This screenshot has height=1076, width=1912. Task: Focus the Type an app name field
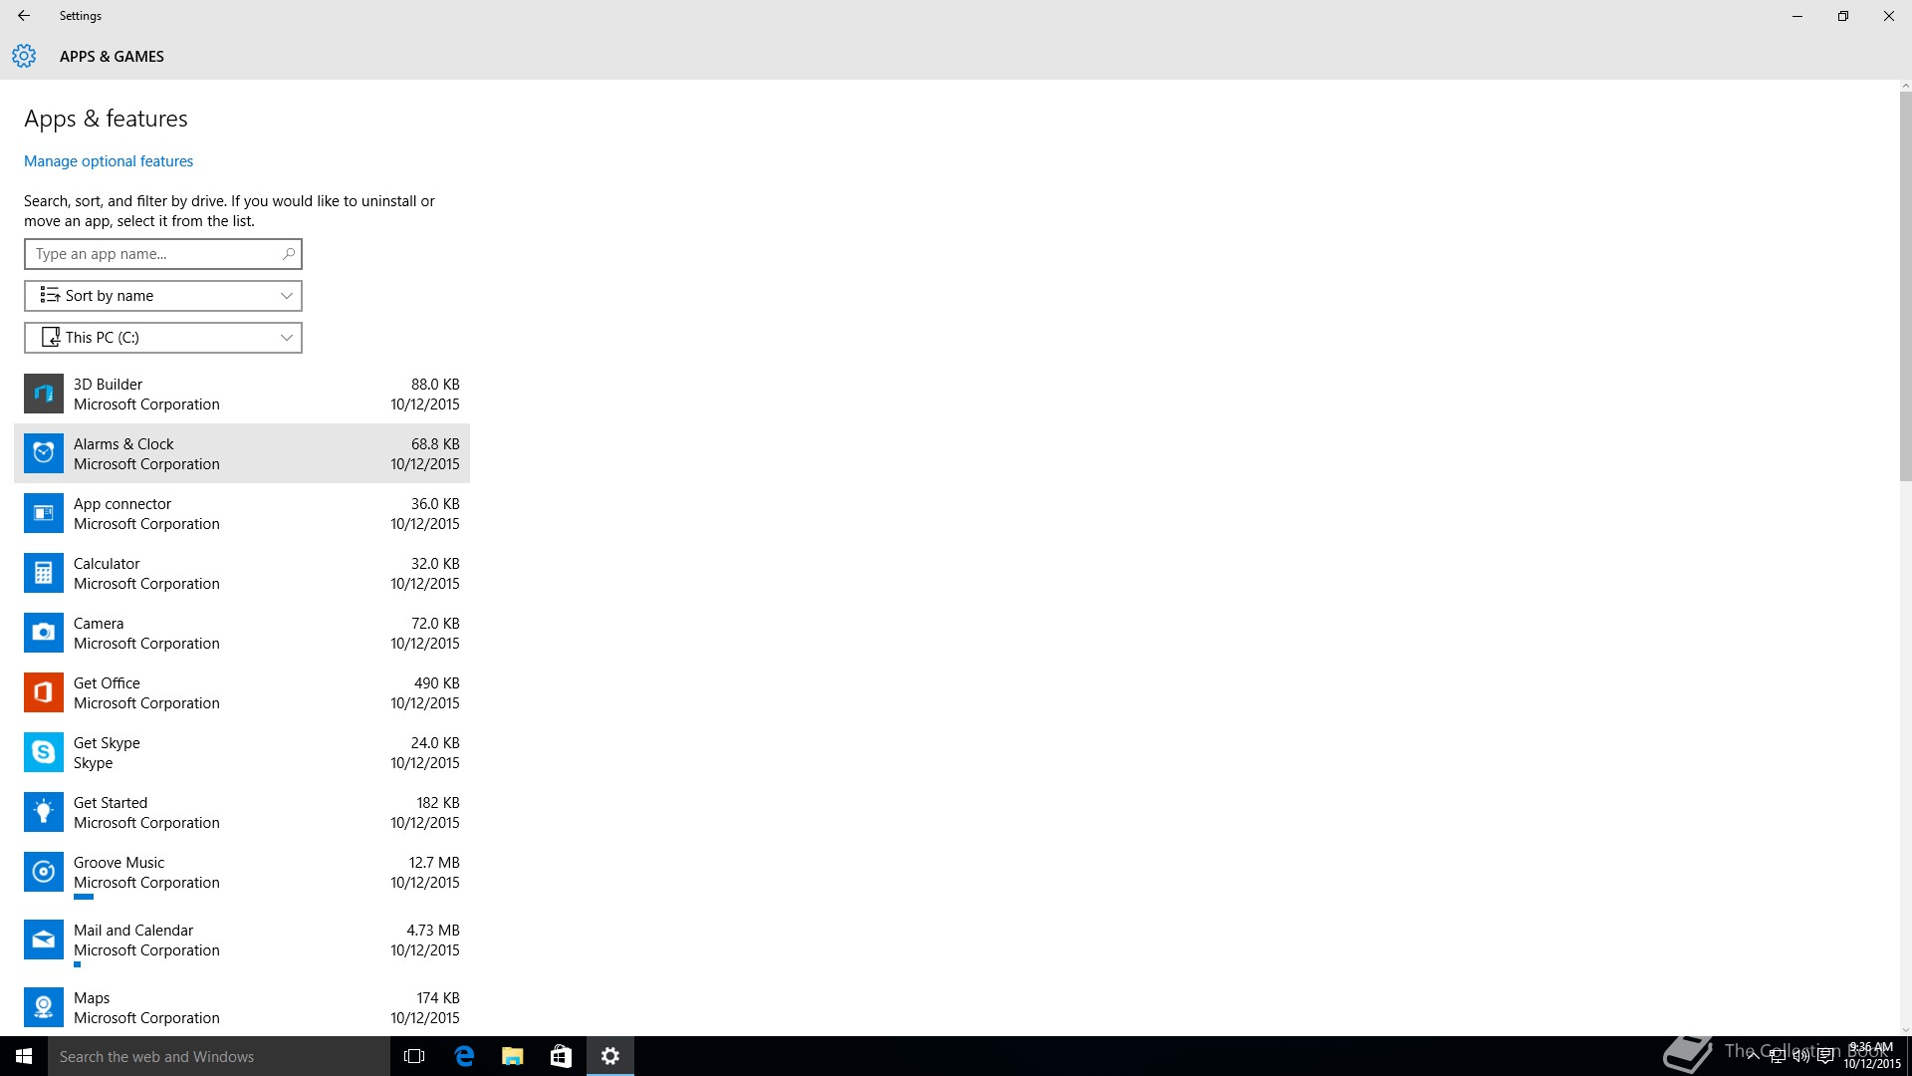click(163, 254)
